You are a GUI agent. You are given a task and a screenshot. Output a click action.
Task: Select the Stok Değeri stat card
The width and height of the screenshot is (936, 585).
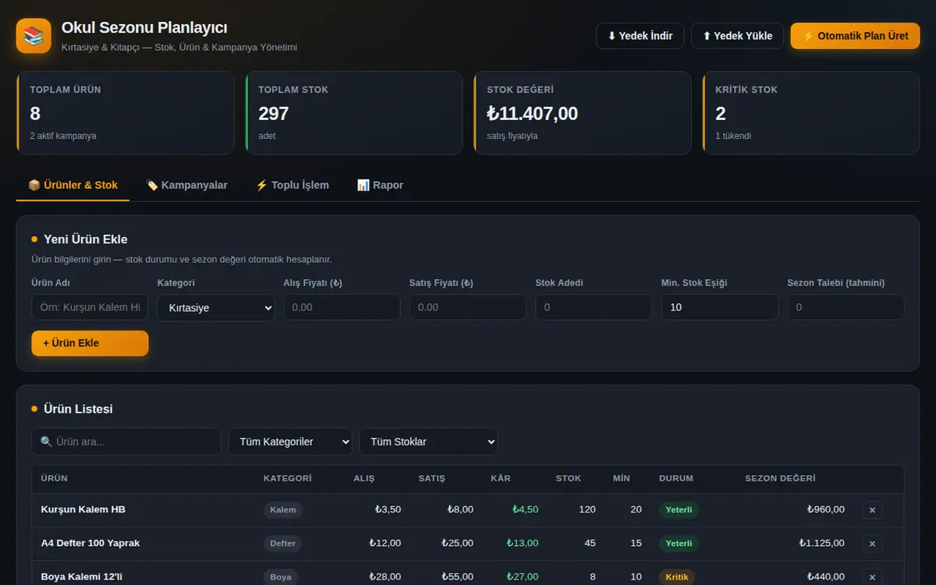point(583,113)
